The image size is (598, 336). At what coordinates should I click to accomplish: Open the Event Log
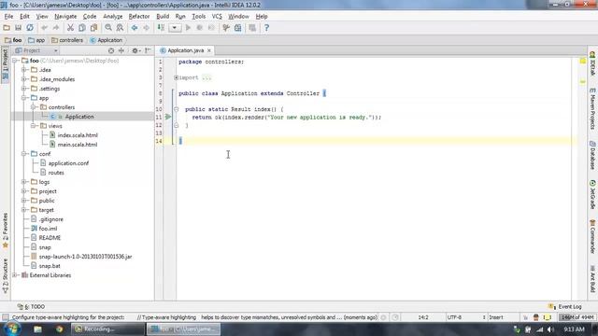(565, 307)
